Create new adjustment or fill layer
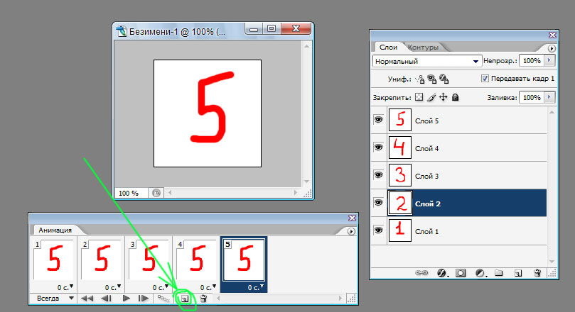575x312 pixels. [480, 273]
